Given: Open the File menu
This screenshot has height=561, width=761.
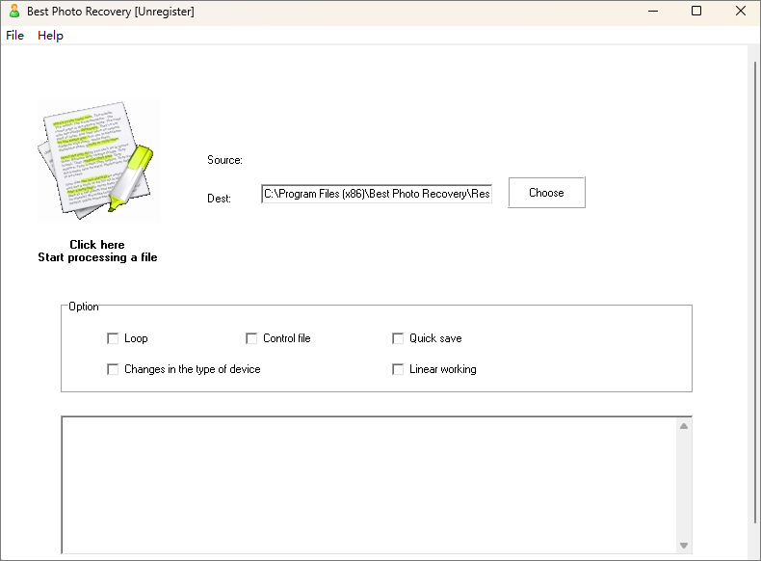Looking at the screenshot, I should click(15, 36).
